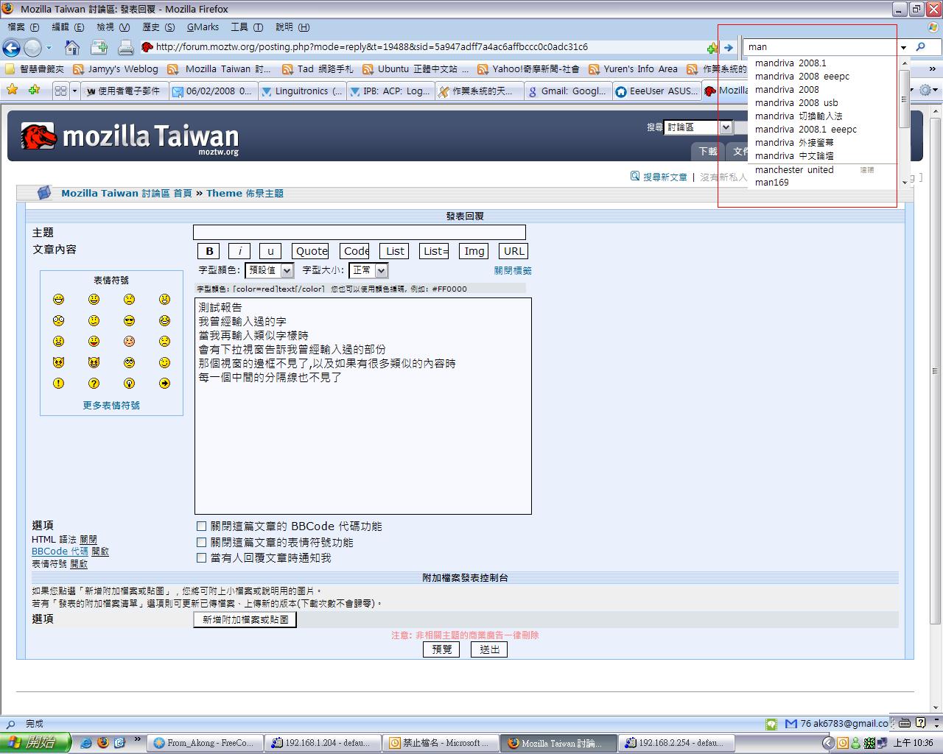Check the disable emoticons checkbox
This screenshot has height=754, width=943.
pyautogui.click(x=201, y=543)
